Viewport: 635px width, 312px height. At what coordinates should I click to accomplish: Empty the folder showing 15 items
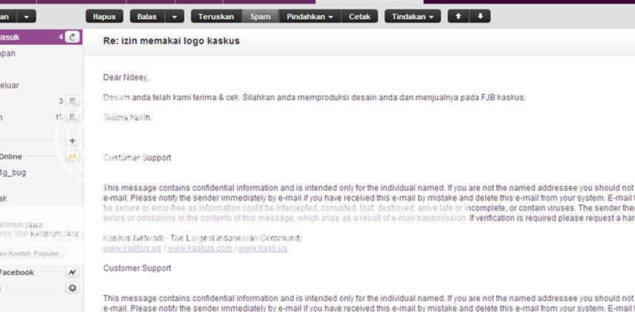pos(72,117)
